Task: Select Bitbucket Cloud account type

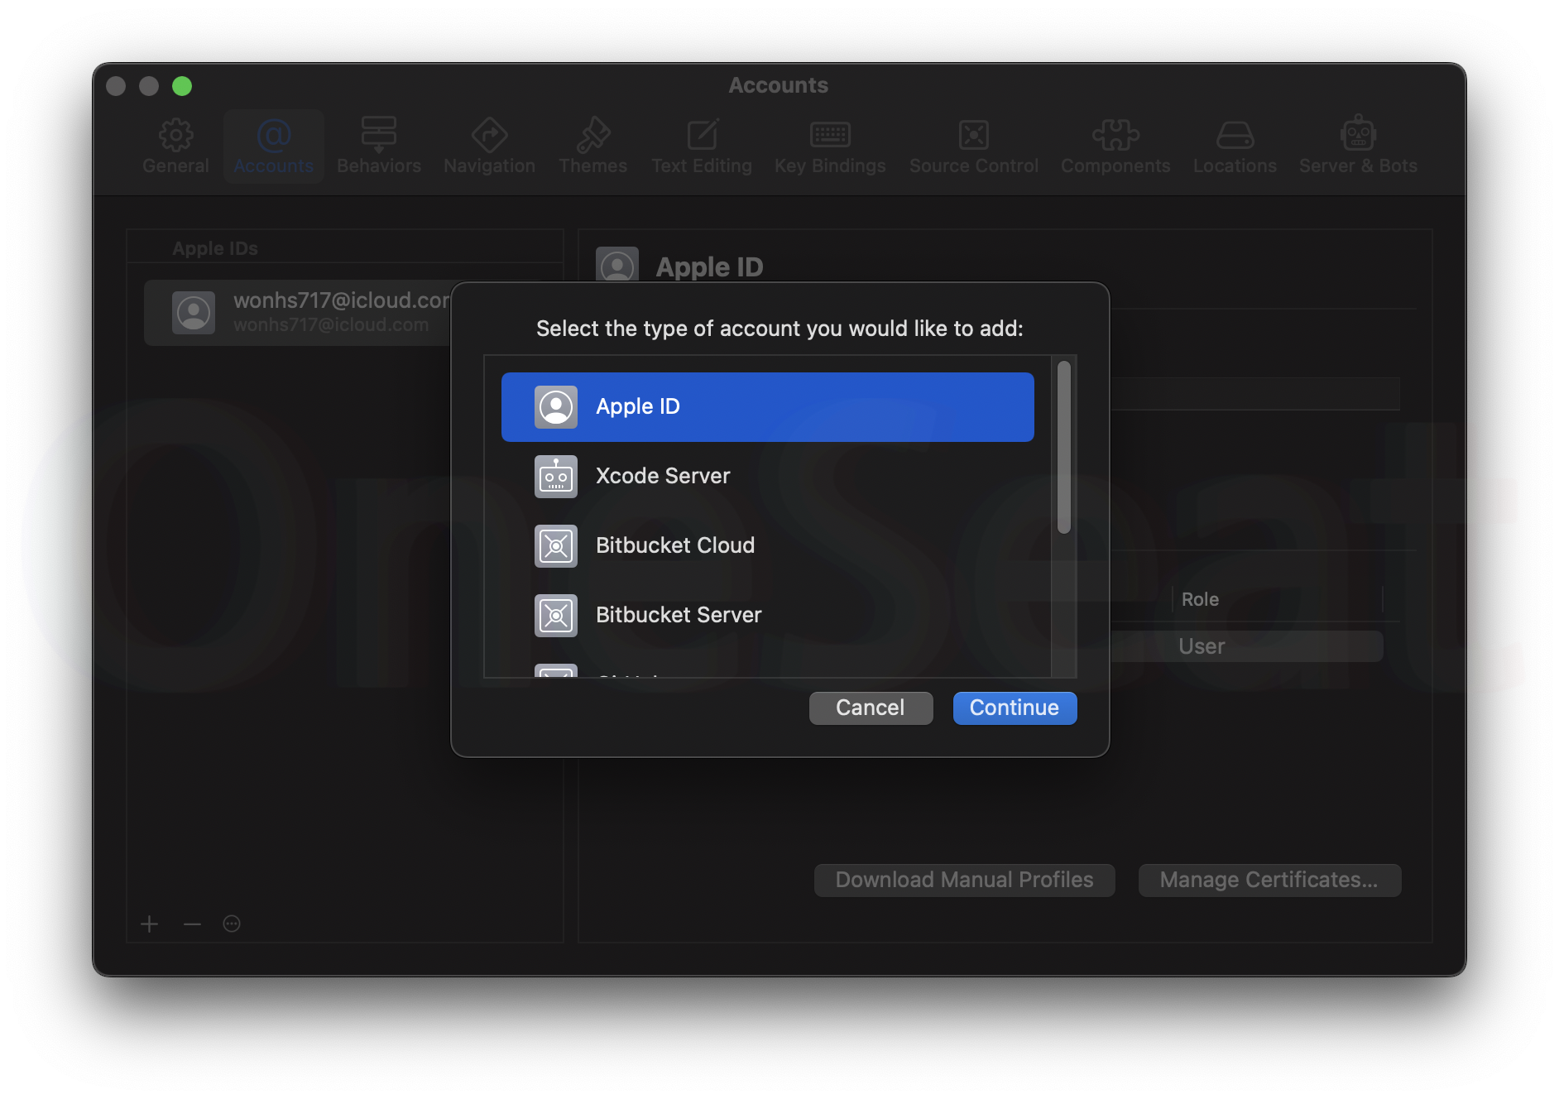Action: coord(767,546)
